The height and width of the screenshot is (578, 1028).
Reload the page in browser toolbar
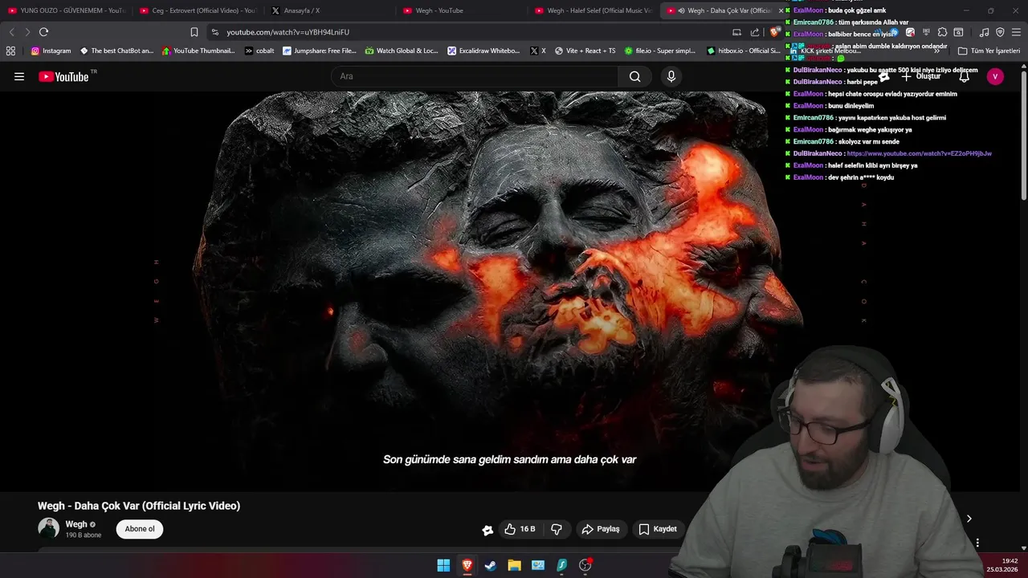43,32
